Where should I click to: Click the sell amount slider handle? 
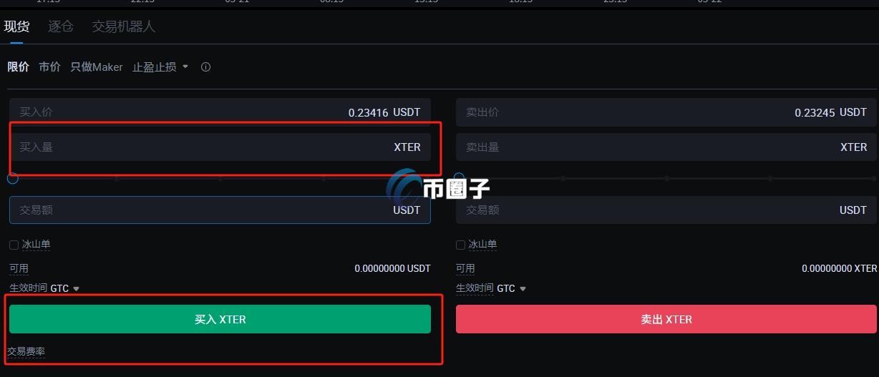459,177
